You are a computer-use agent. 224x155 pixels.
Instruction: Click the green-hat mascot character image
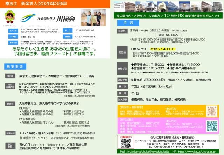(x=11, y=17)
